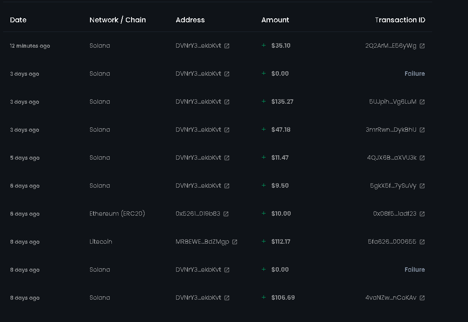Click the Network / Chain column header

pyautogui.click(x=118, y=20)
